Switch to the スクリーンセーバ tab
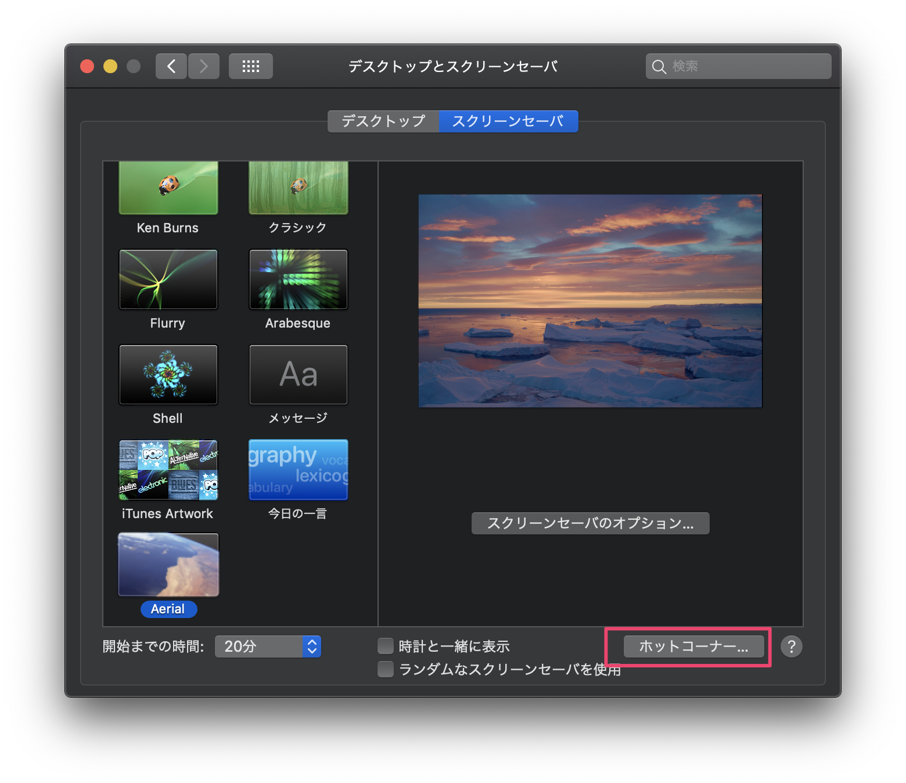This screenshot has width=906, height=783. pyautogui.click(x=508, y=121)
